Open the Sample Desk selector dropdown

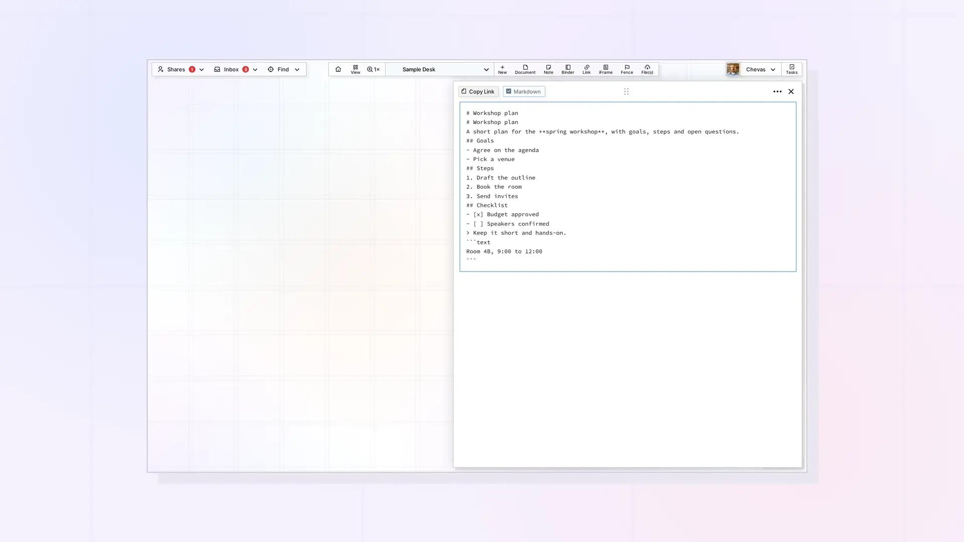(440, 69)
